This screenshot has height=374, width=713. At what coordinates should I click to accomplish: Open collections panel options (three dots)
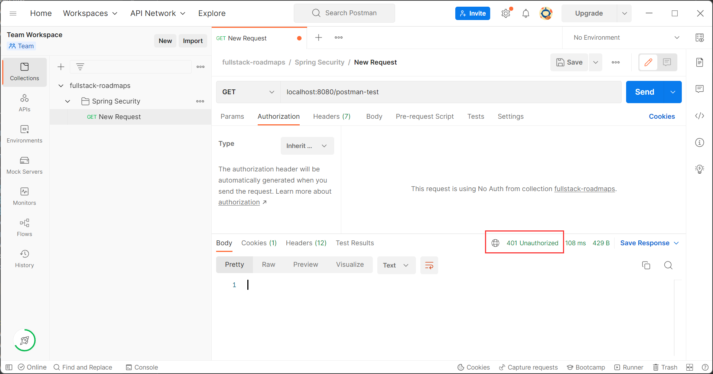201,67
